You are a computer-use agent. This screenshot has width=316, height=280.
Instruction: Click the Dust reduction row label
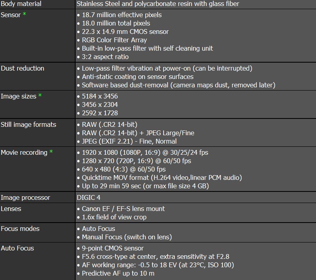pos(22,68)
